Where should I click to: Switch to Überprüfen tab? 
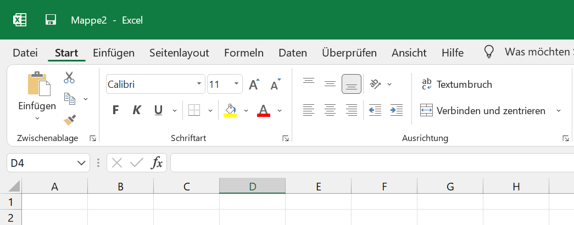pos(349,53)
